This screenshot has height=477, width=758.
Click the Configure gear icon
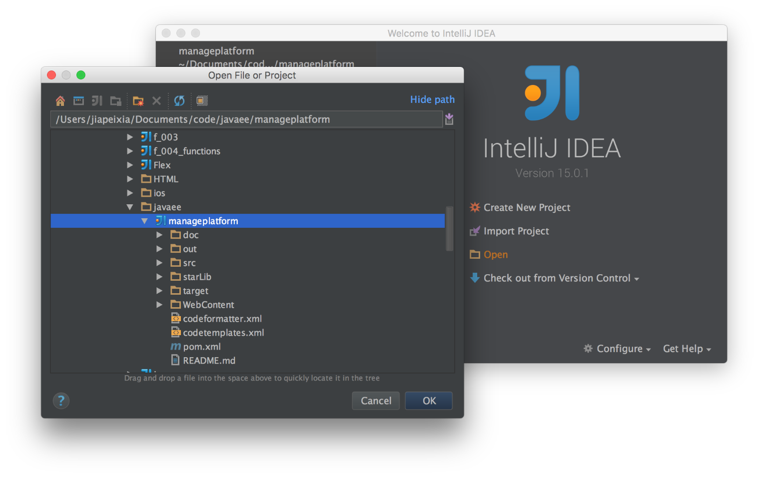(x=588, y=348)
